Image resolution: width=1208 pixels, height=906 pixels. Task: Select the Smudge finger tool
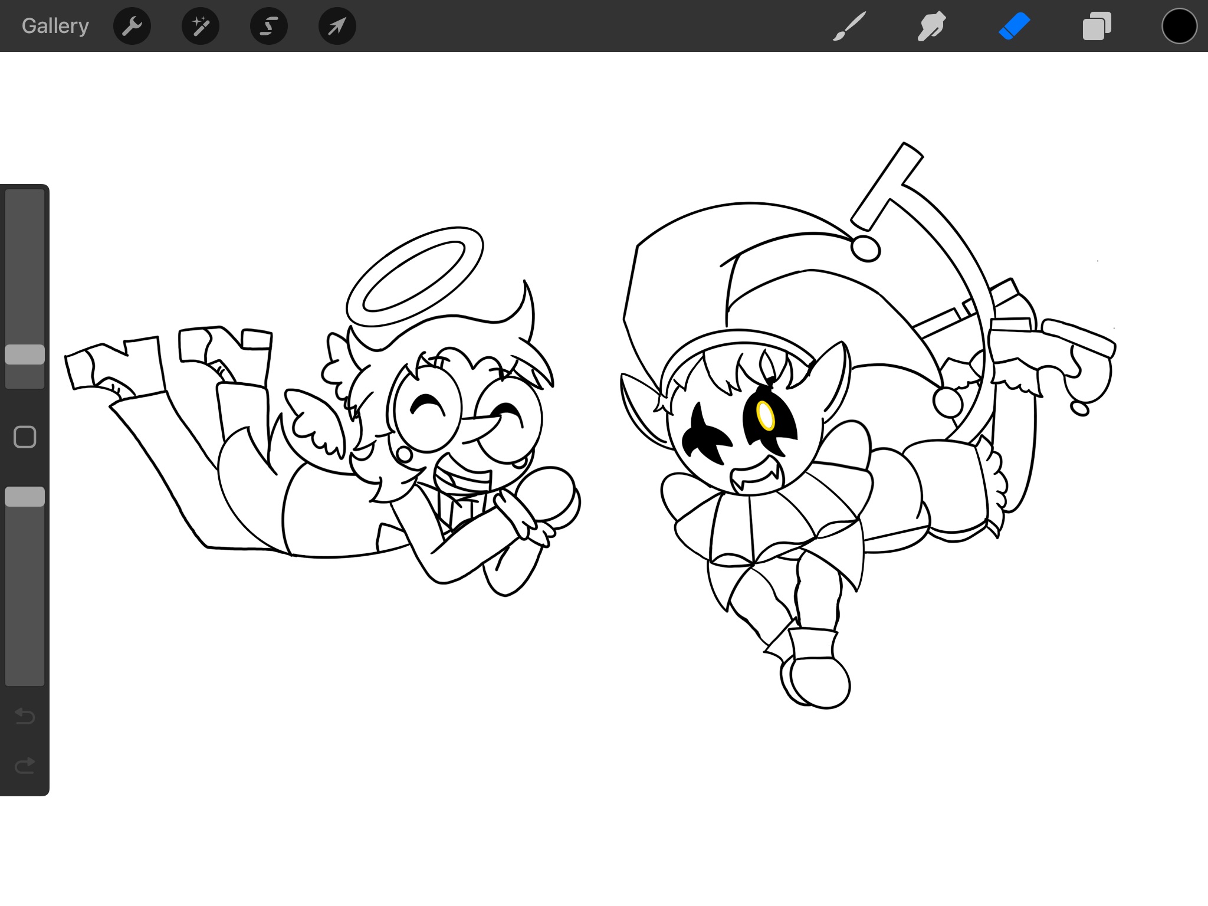point(932,26)
